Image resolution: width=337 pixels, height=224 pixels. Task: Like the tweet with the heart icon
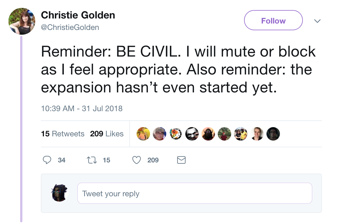tap(136, 160)
